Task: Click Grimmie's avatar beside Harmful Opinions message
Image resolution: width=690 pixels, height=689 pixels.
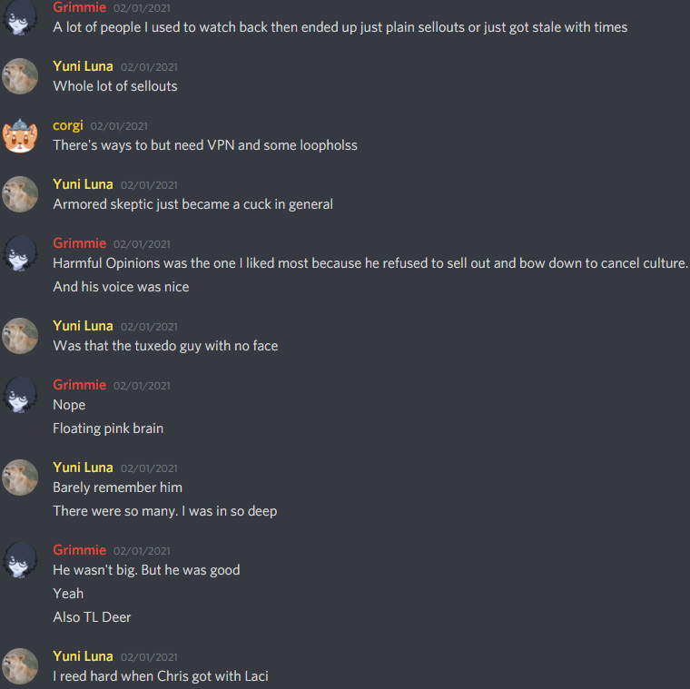Action: click(x=20, y=253)
